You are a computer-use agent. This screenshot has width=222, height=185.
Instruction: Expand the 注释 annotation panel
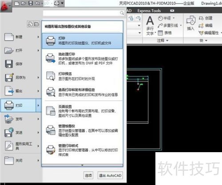point(163,40)
